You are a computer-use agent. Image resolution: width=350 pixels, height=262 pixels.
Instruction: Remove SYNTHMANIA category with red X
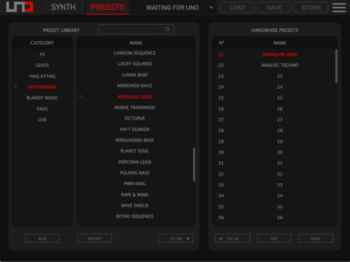click(15, 87)
